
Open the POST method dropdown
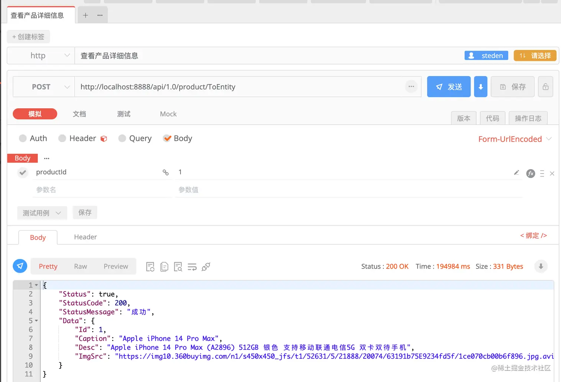pyautogui.click(x=44, y=87)
